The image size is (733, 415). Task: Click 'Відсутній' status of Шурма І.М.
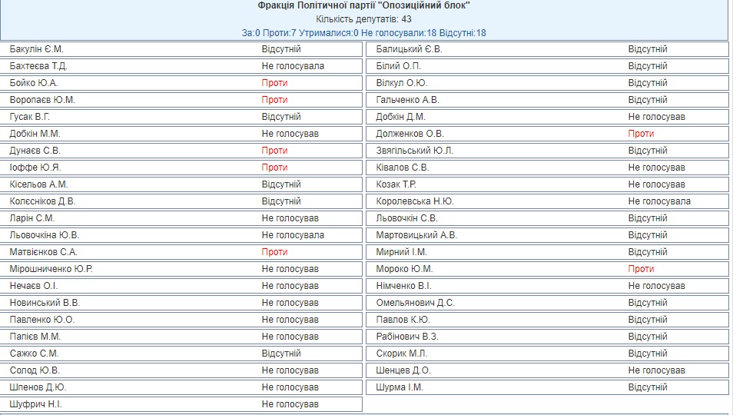(648, 387)
